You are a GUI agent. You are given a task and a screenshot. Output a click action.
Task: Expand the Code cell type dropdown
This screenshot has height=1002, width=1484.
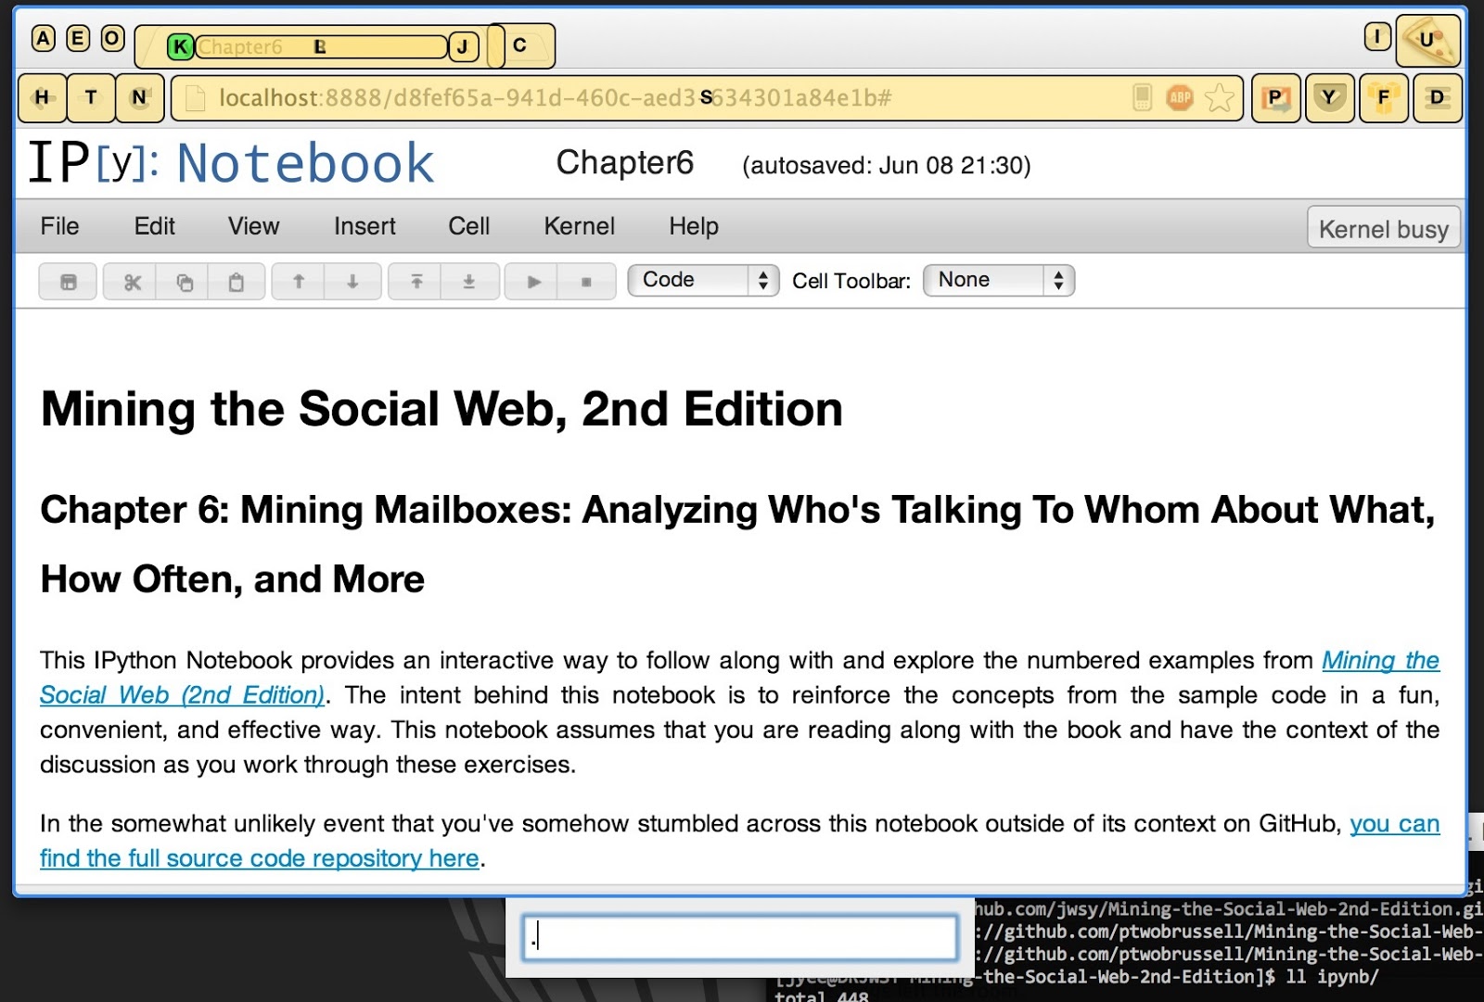coord(703,280)
